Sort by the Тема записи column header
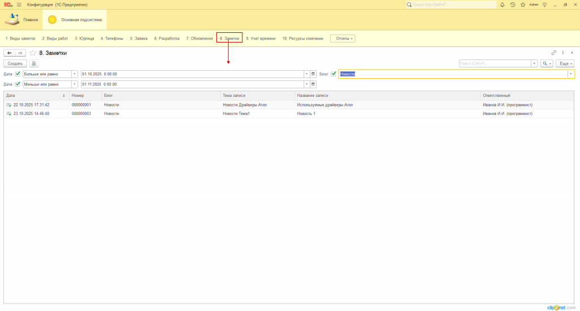The width and height of the screenshot is (580, 311). [258, 95]
